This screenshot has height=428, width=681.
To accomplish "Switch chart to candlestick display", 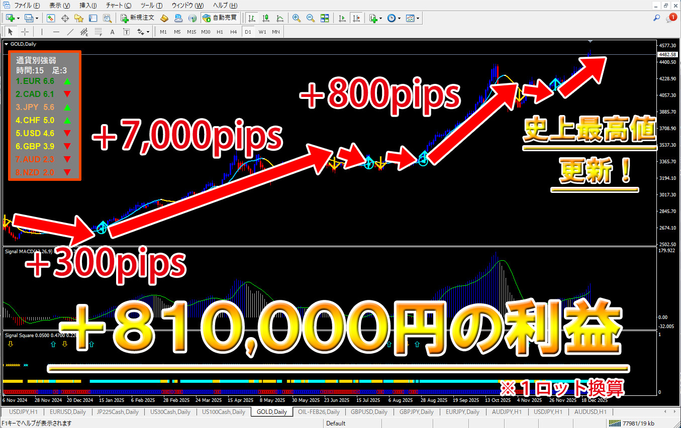I will pyautogui.click(x=266, y=18).
